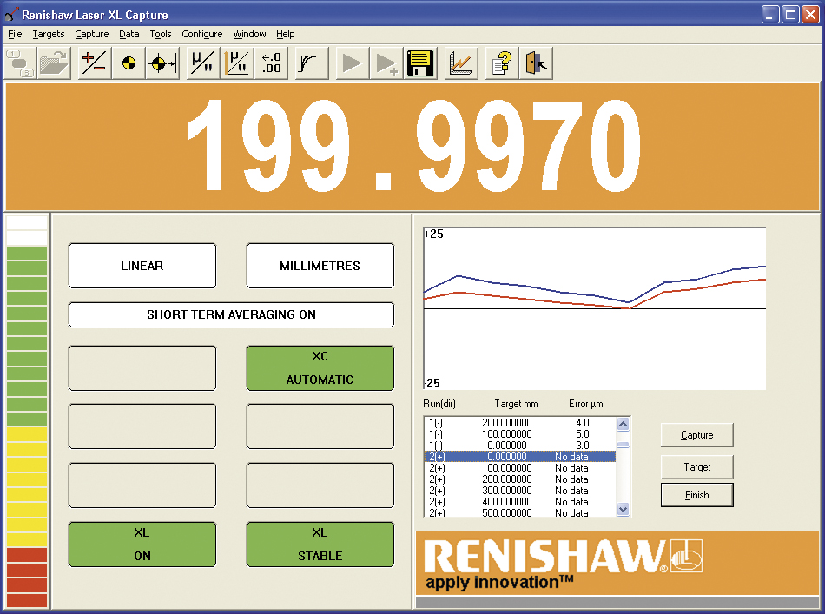The width and height of the screenshot is (825, 614).
Task: Click the run list scroll-up arrow
Action: click(x=623, y=424)
